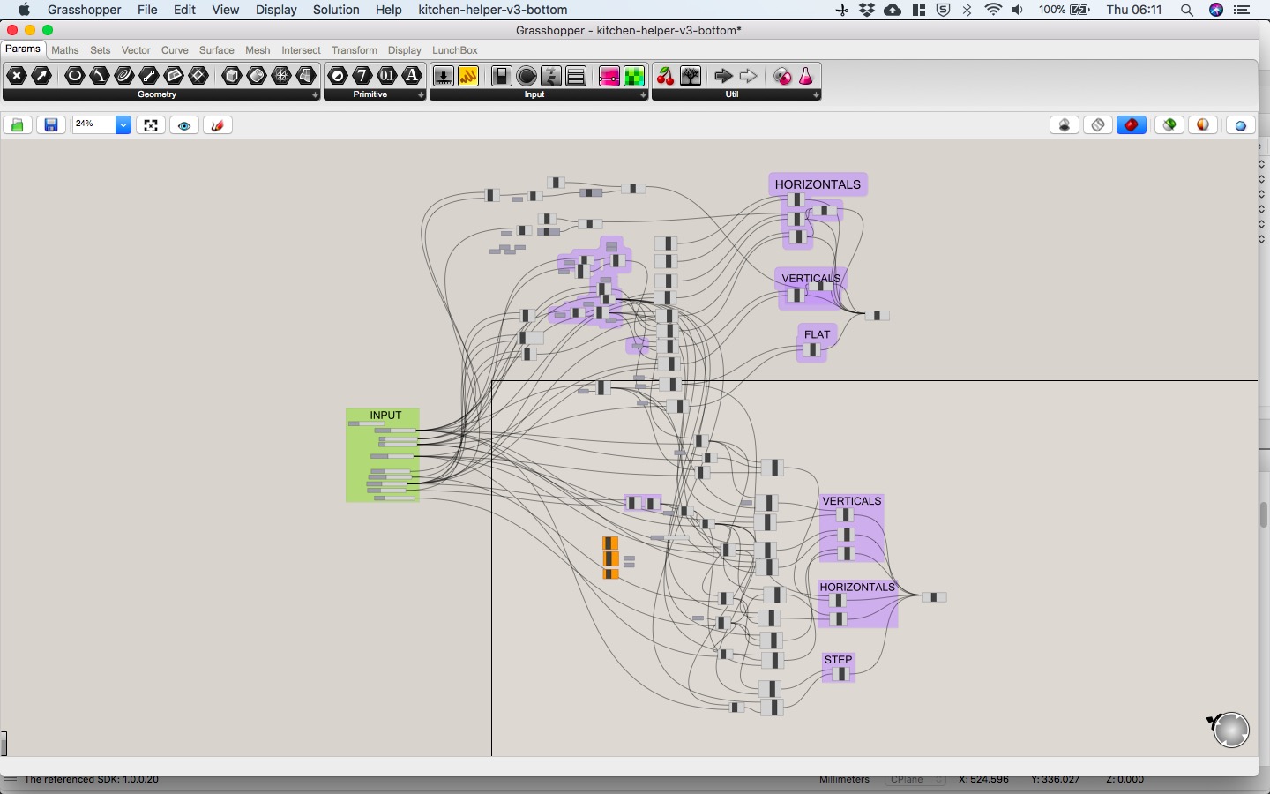Select the Integer primitive icon showing 7
This screenshot has width=1270, height=794.
click(x=362, y=76)
